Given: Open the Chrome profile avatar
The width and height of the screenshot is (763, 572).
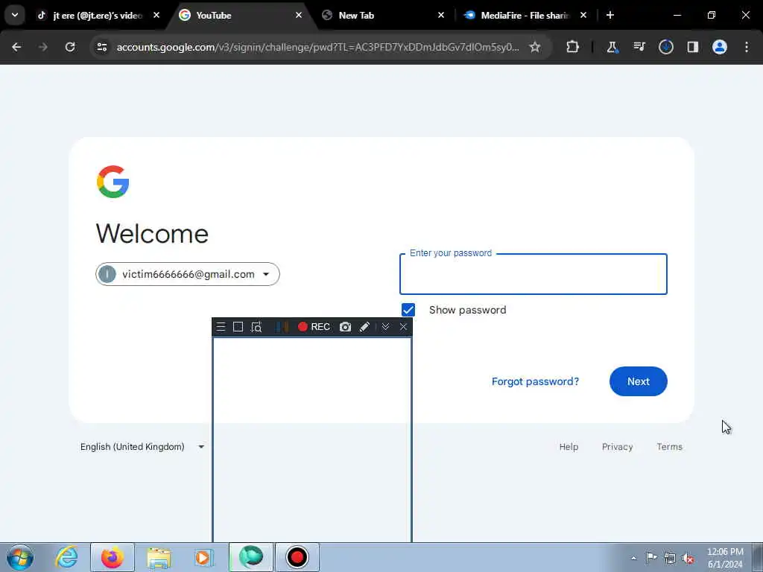Looking at the screenshot, I should pos(719,47).
